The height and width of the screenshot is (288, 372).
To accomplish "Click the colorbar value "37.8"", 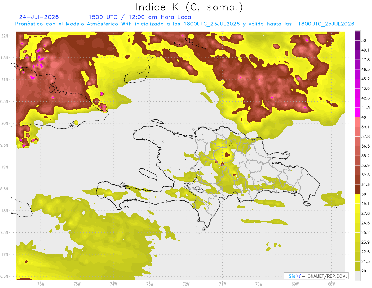I will point(365,136).
